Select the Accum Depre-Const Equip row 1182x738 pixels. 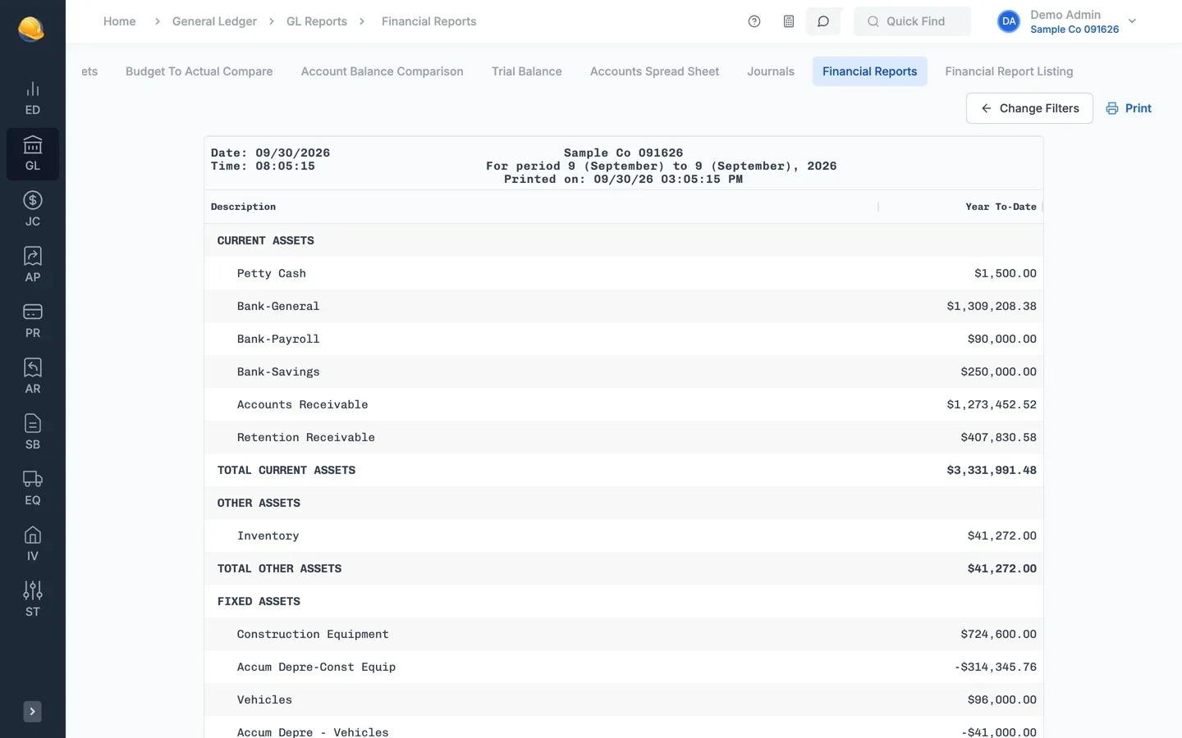(x=624, y=667)
